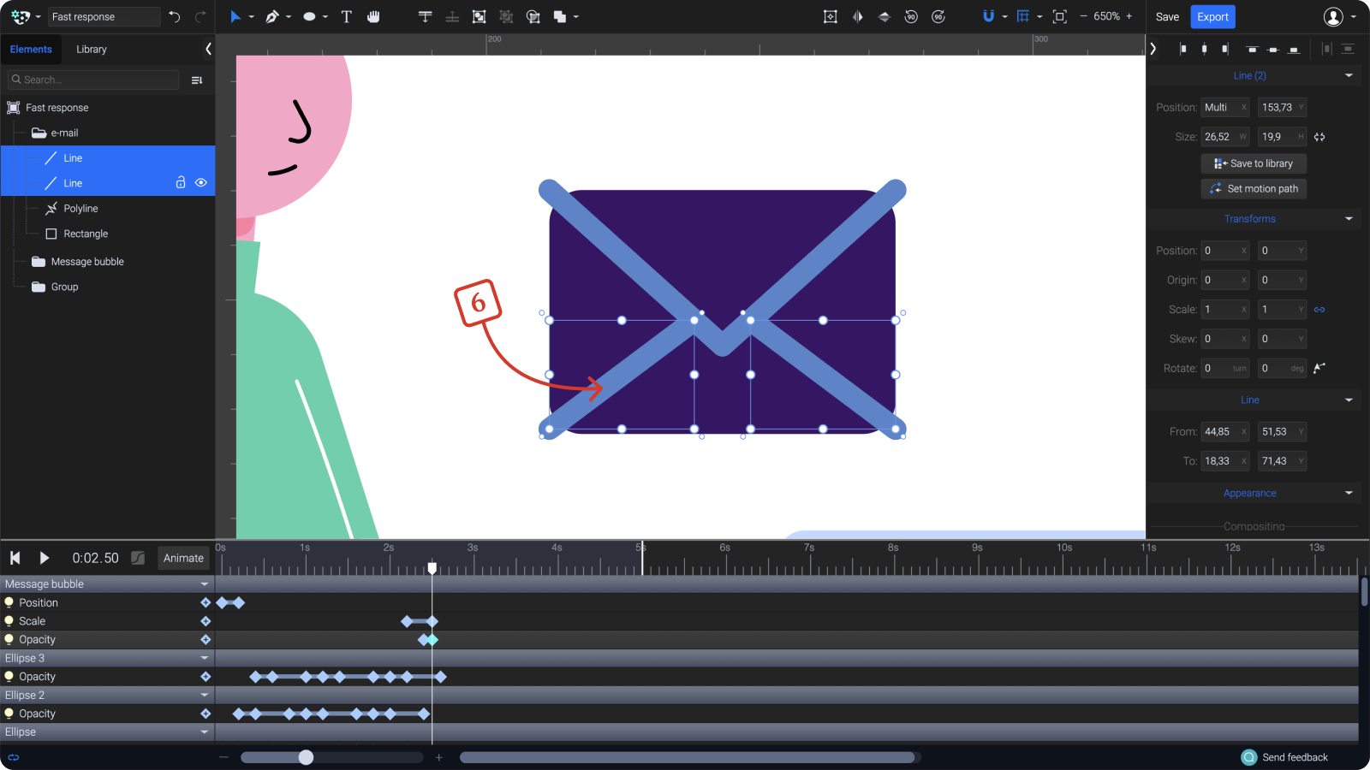This screenshot has width=1370, height=770.
Task: Open the Appearance section
Action: [1250, 493]
